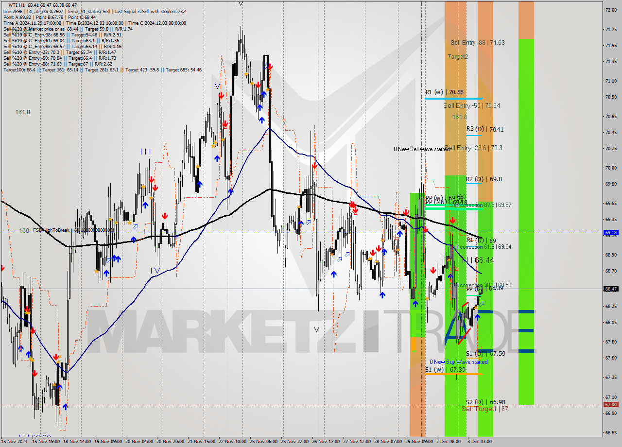This screenshot has width=622, height=447.
Task: Select the Target2 label
Action: pos(458,57)
